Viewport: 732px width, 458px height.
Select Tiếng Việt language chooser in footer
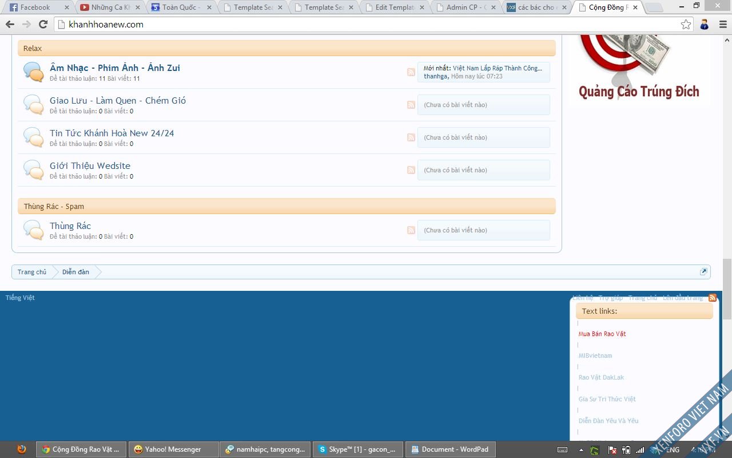pos(20,298)
